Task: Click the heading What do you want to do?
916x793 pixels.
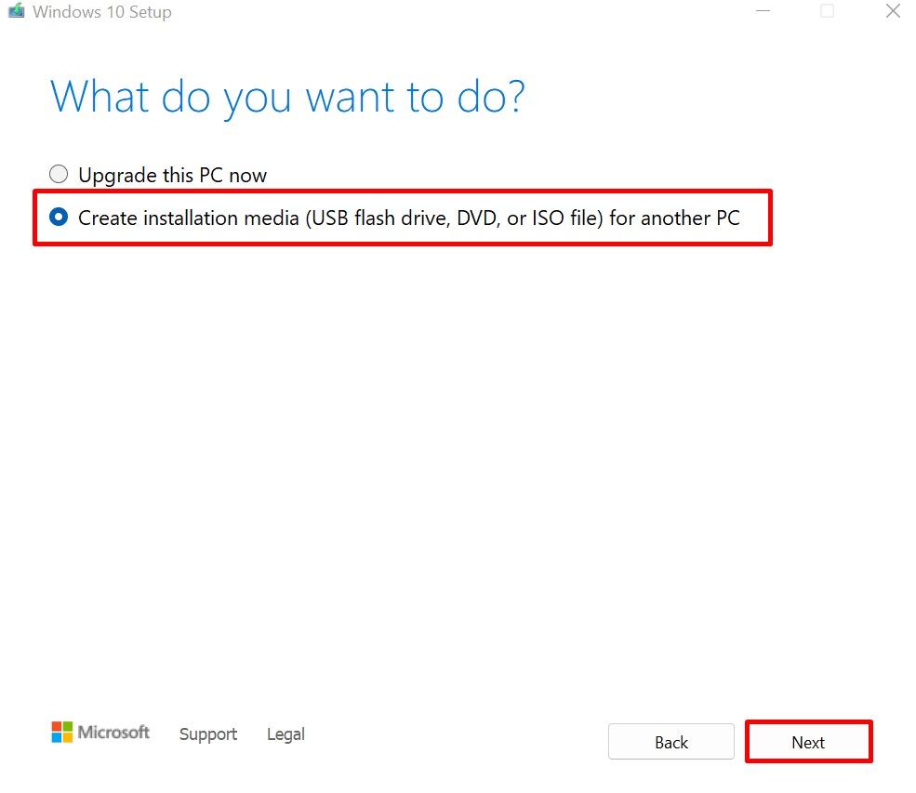Action: [287, 97]
